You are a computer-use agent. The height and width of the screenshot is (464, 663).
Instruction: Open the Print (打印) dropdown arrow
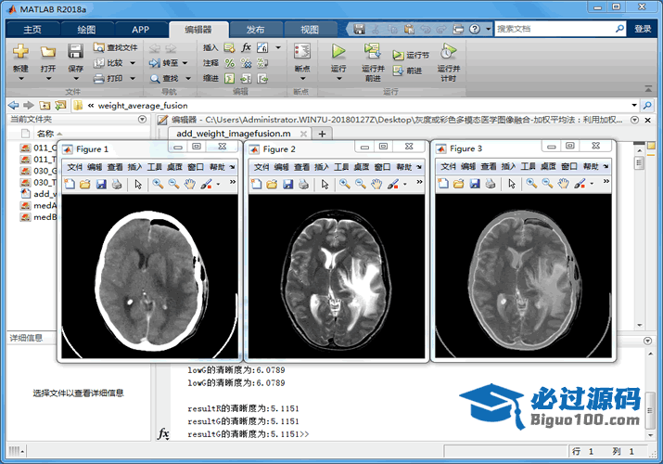pos(133,78)
